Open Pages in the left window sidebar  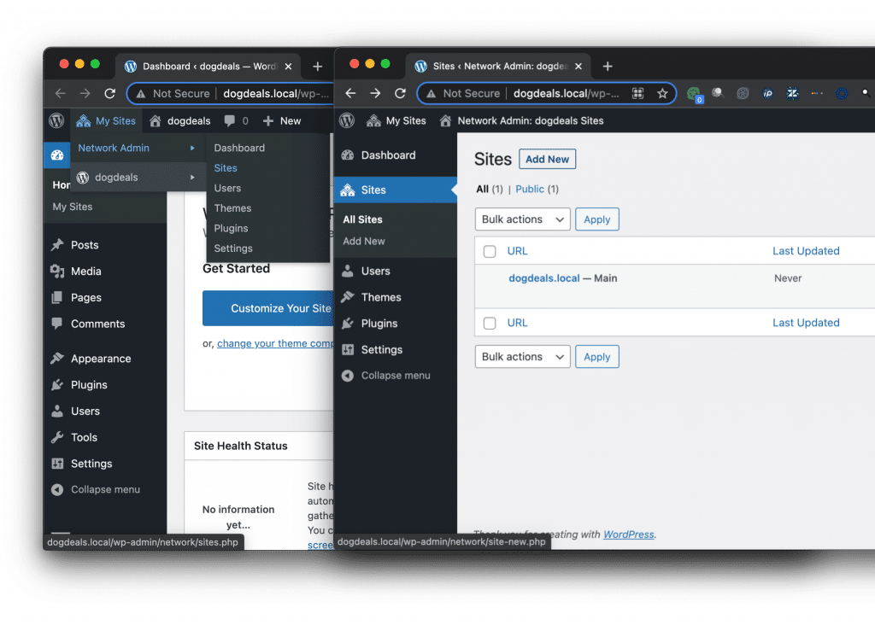pos(86,298)
